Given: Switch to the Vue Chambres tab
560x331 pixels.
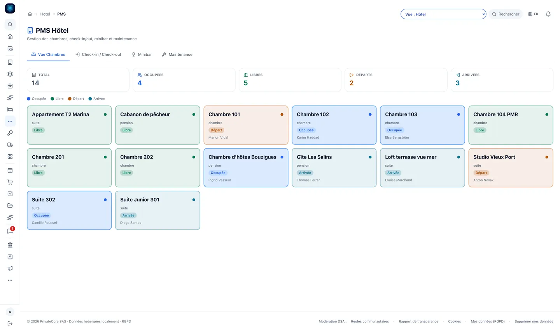Looking at the screenshot, I should (x=48, y=55).
